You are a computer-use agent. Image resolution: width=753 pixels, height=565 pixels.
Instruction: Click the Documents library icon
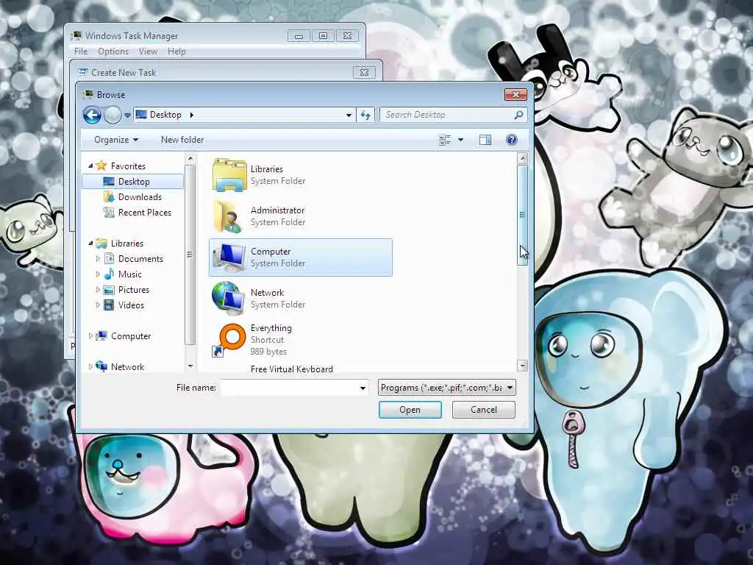coord(109,258)
